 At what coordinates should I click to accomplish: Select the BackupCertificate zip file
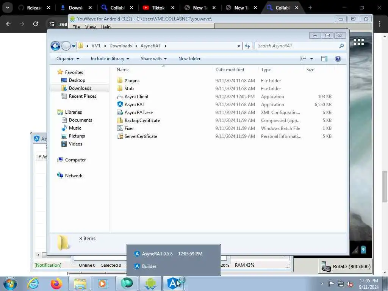142,120
